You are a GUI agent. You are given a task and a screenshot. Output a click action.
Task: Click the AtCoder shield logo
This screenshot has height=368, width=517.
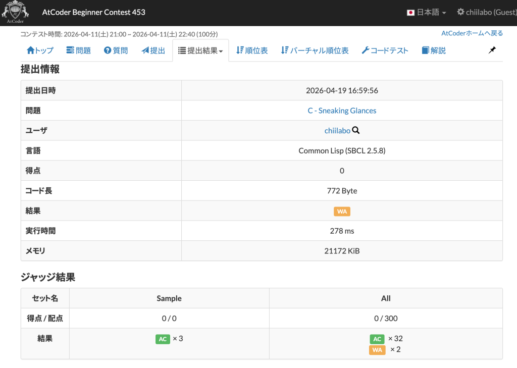(x=15, y=13)
